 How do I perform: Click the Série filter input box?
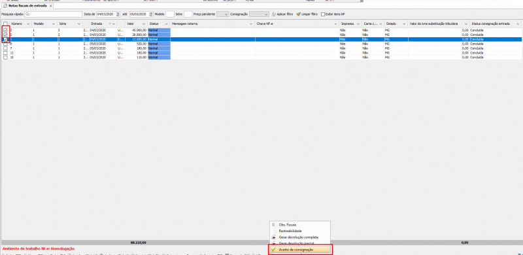click(x=188, y=14)
